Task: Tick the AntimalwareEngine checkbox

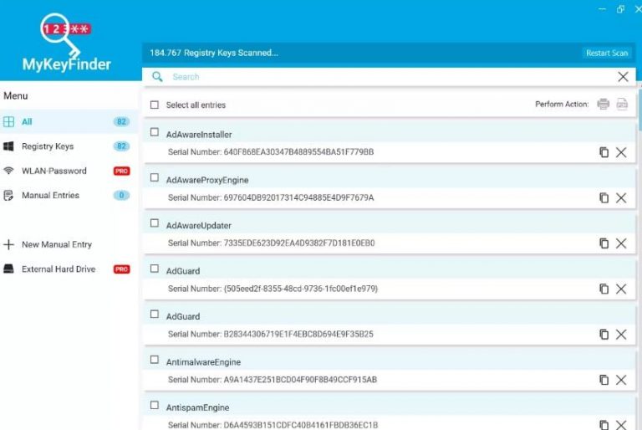Action: (x=155, y=360)
